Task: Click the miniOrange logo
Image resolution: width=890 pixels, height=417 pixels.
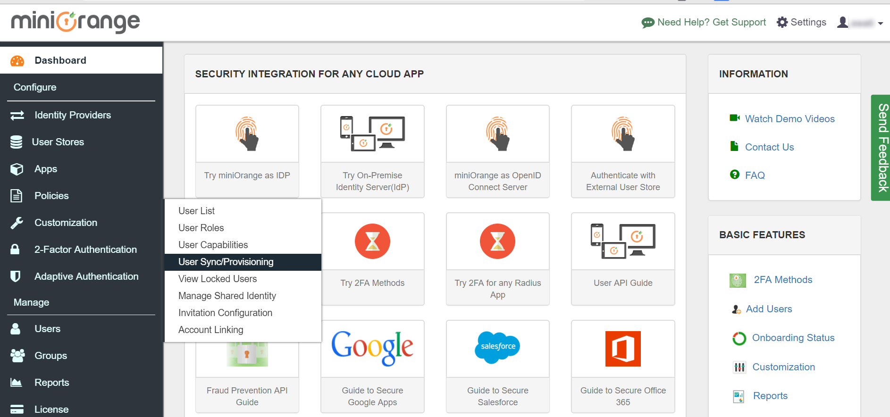Action: pos(76,22)
